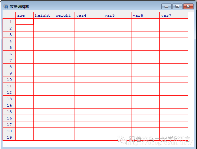Click the var6 column header
The height and width of the screenshot is (149, 197).
[145, 15]
